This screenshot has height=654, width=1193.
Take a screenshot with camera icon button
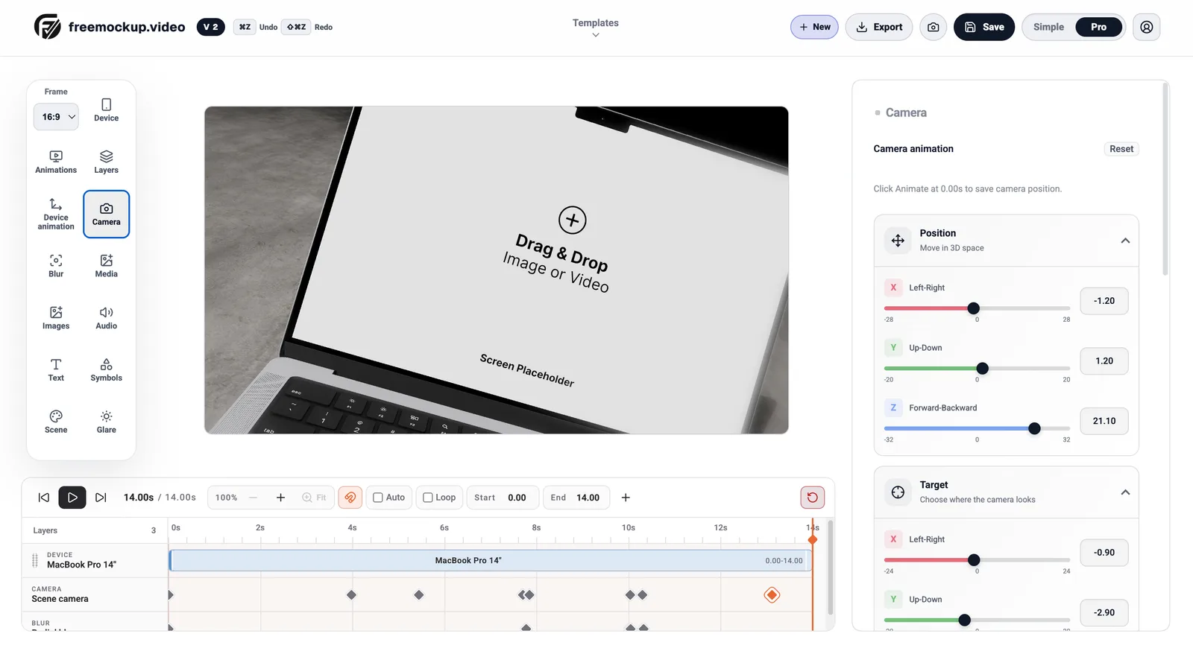click(x=933, y=27)
